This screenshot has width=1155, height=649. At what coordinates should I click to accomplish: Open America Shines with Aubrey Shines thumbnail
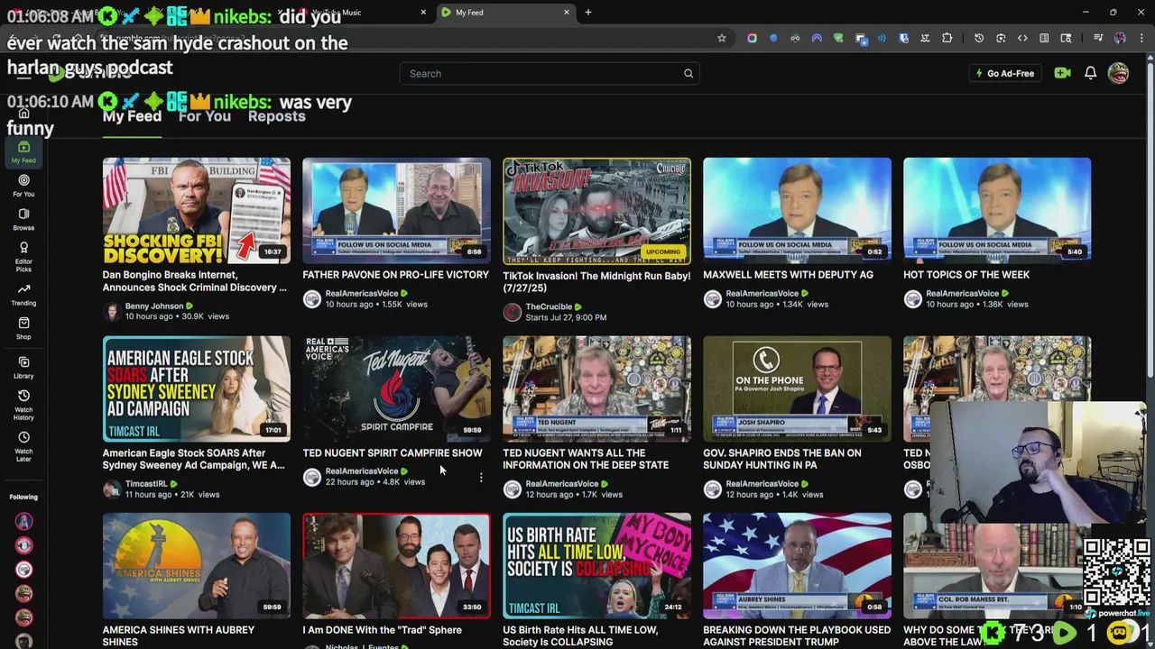[197, 566]
